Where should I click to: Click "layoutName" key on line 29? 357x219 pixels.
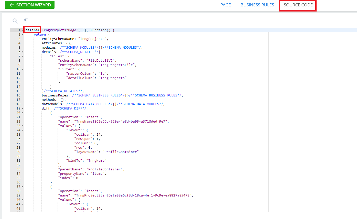click(x=86, y=152)
